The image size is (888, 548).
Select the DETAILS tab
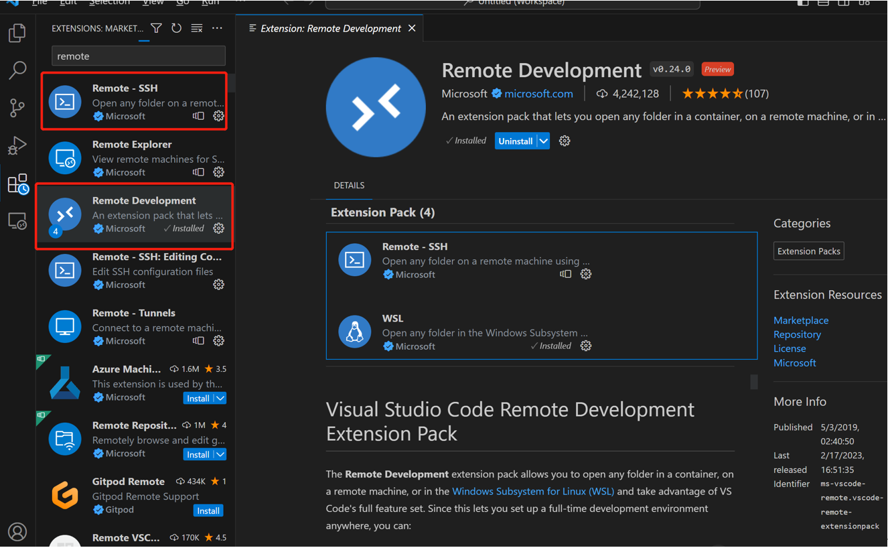coord(349,186)
